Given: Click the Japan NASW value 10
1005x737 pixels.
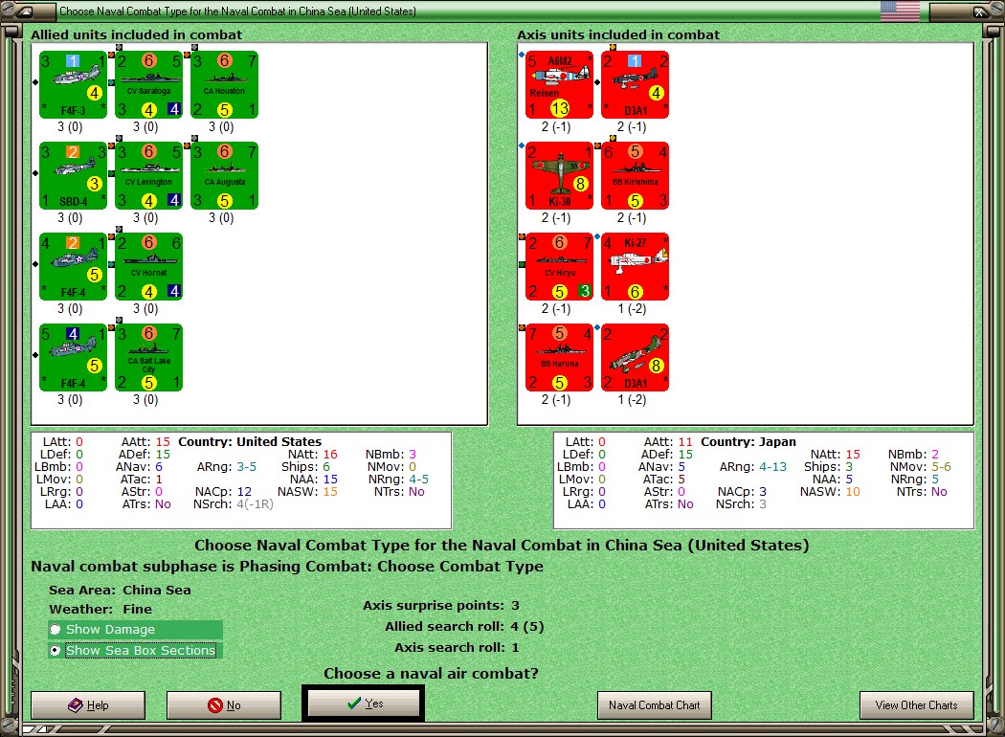Looking at the screenshot, I should click(853, 492).
